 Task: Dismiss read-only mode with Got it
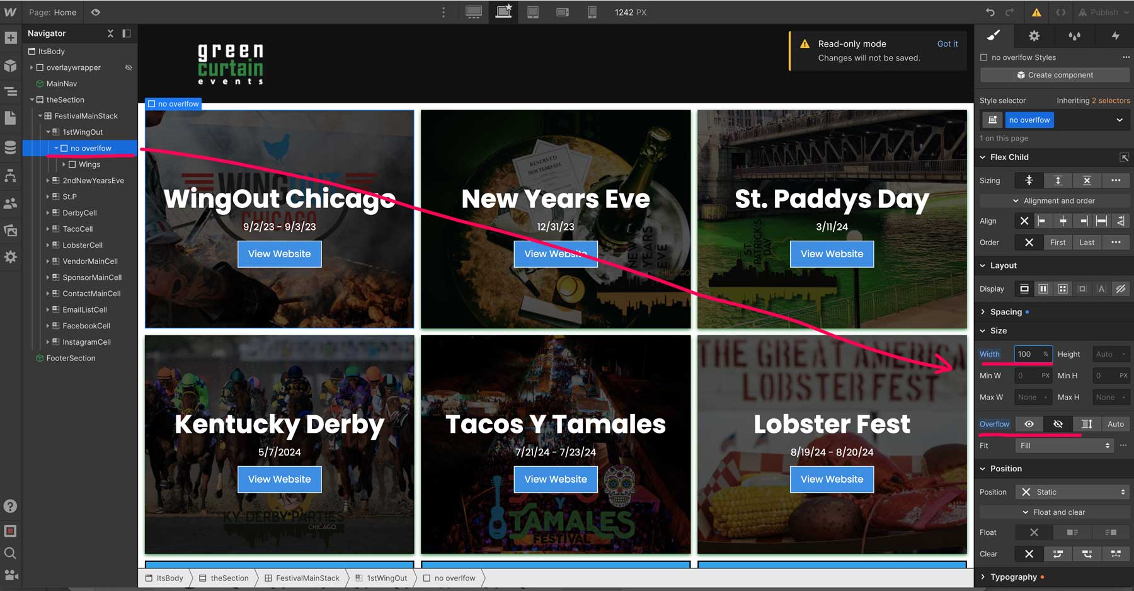948,43
